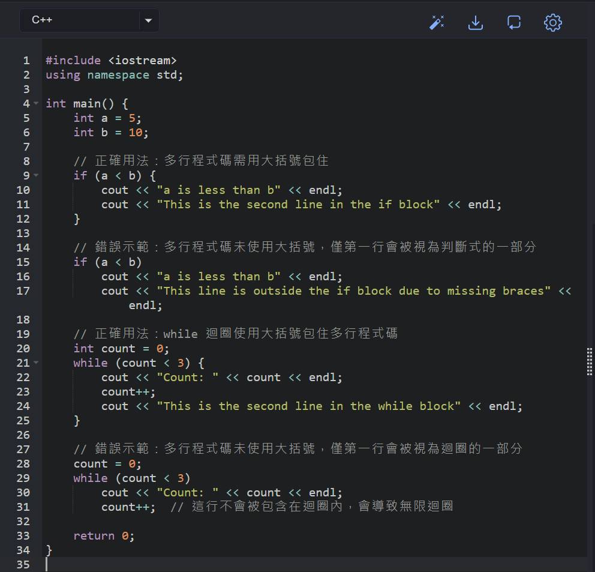Click line number 33 in the gutter
Image resolution: width=595 pixels, height=572 pixels.
tap(23, 536)
